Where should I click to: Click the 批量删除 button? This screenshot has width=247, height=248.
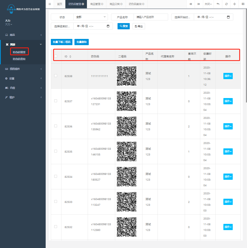click(81, 42)
